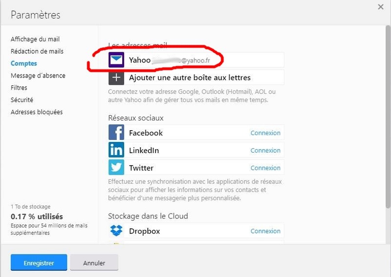Click Connexion link for Dropbox
The height and width of the screenshot is (277, 391).
tap(265, 231)
